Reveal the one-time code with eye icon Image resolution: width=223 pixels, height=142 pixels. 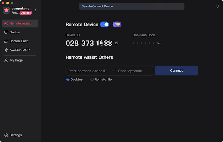[159, 43]
